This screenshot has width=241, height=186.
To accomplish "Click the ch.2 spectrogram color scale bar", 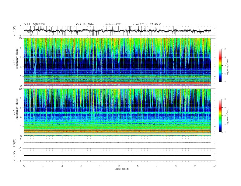I will tap(220, 115).
